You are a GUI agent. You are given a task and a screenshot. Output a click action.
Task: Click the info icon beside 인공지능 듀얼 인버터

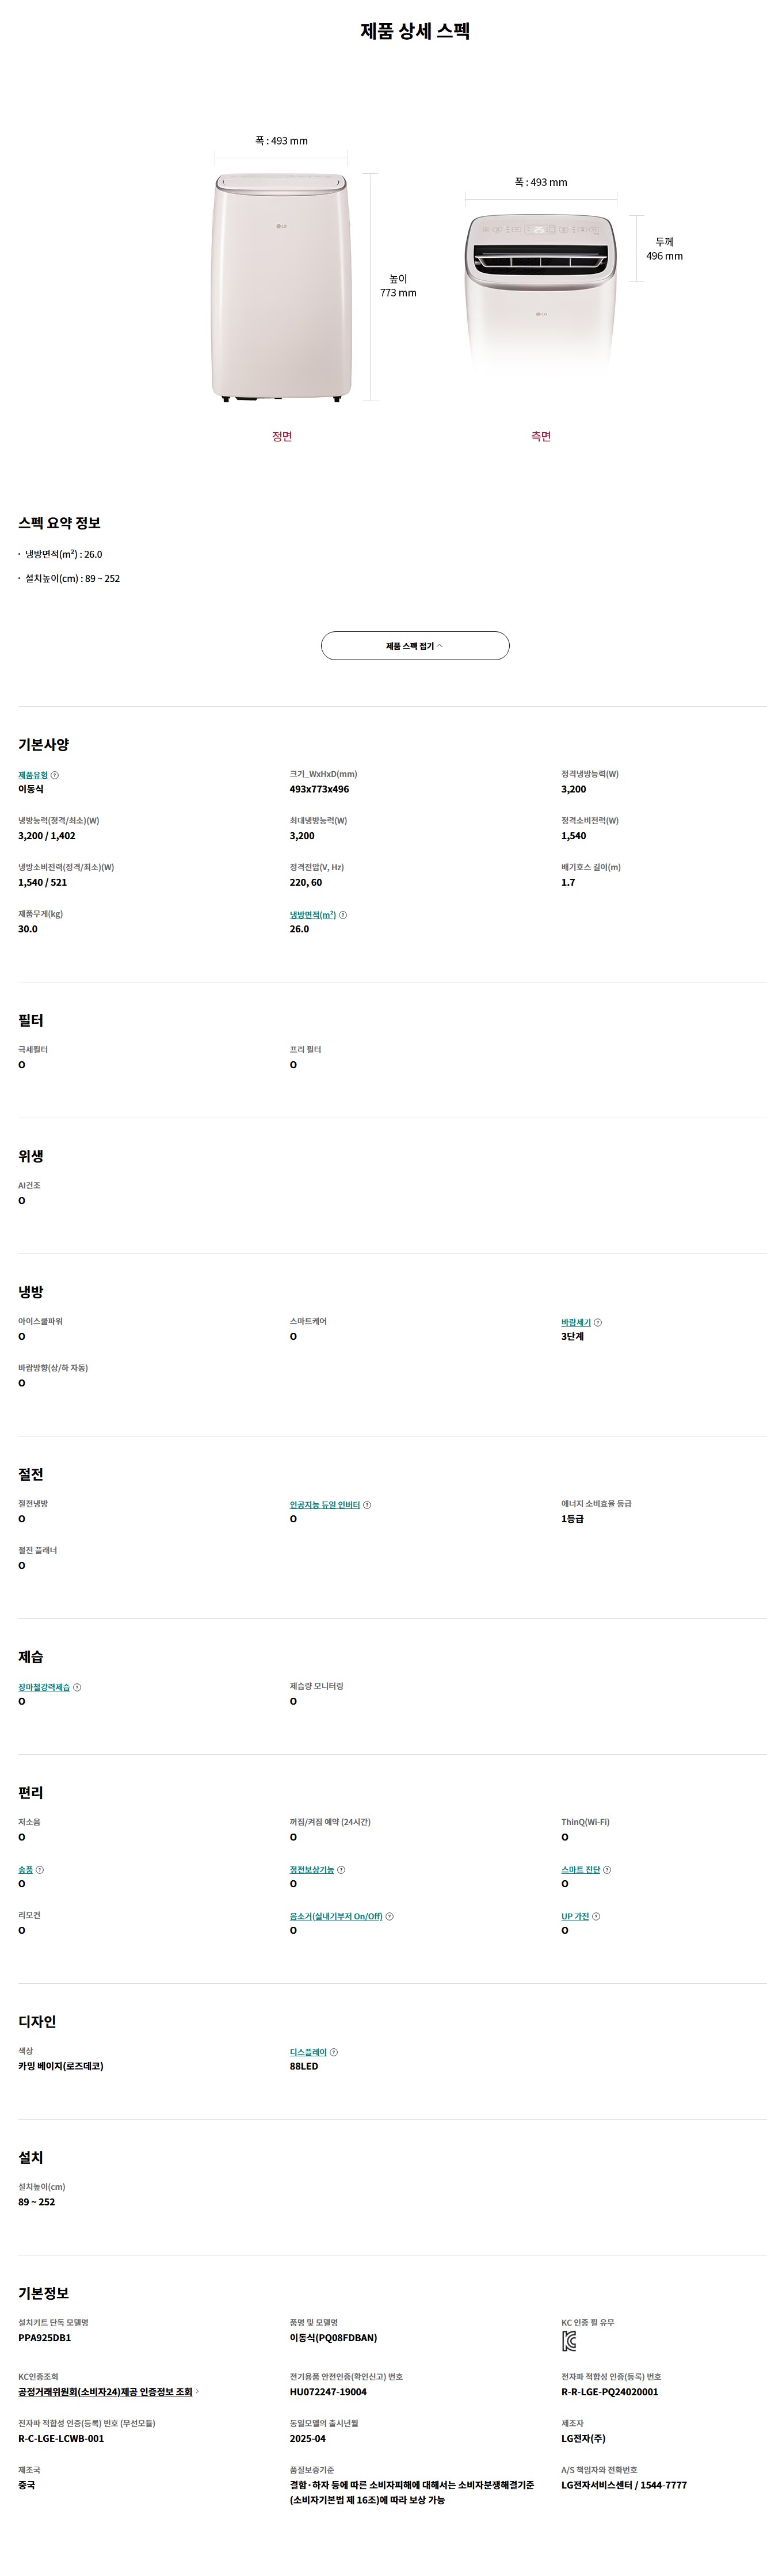(x=367, y=1505)
